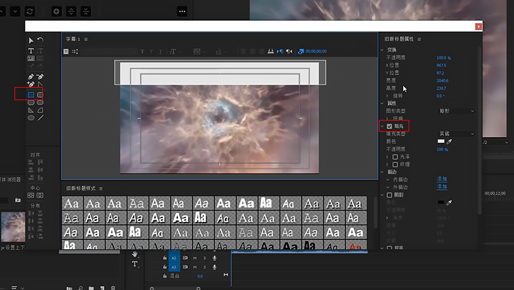Image resolution: width=514 pixels, height=290 pixels.
Task: Select the Pen tool
Action: click(31, 76)
